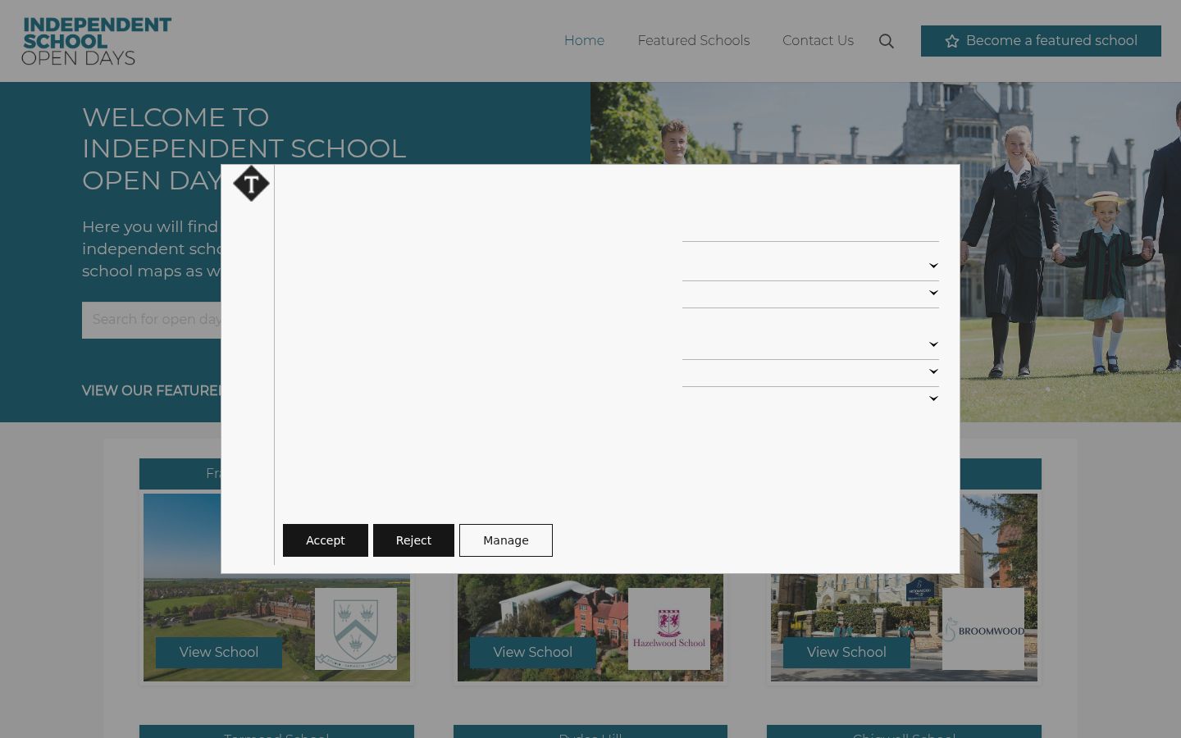Viewport: 1181px width, 738px height.
Task: Click the Welcome to Independent School heading
Action: [244, 148]
